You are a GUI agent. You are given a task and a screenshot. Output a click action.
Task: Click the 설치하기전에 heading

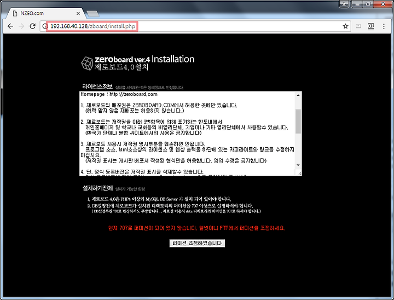[97, 188]
